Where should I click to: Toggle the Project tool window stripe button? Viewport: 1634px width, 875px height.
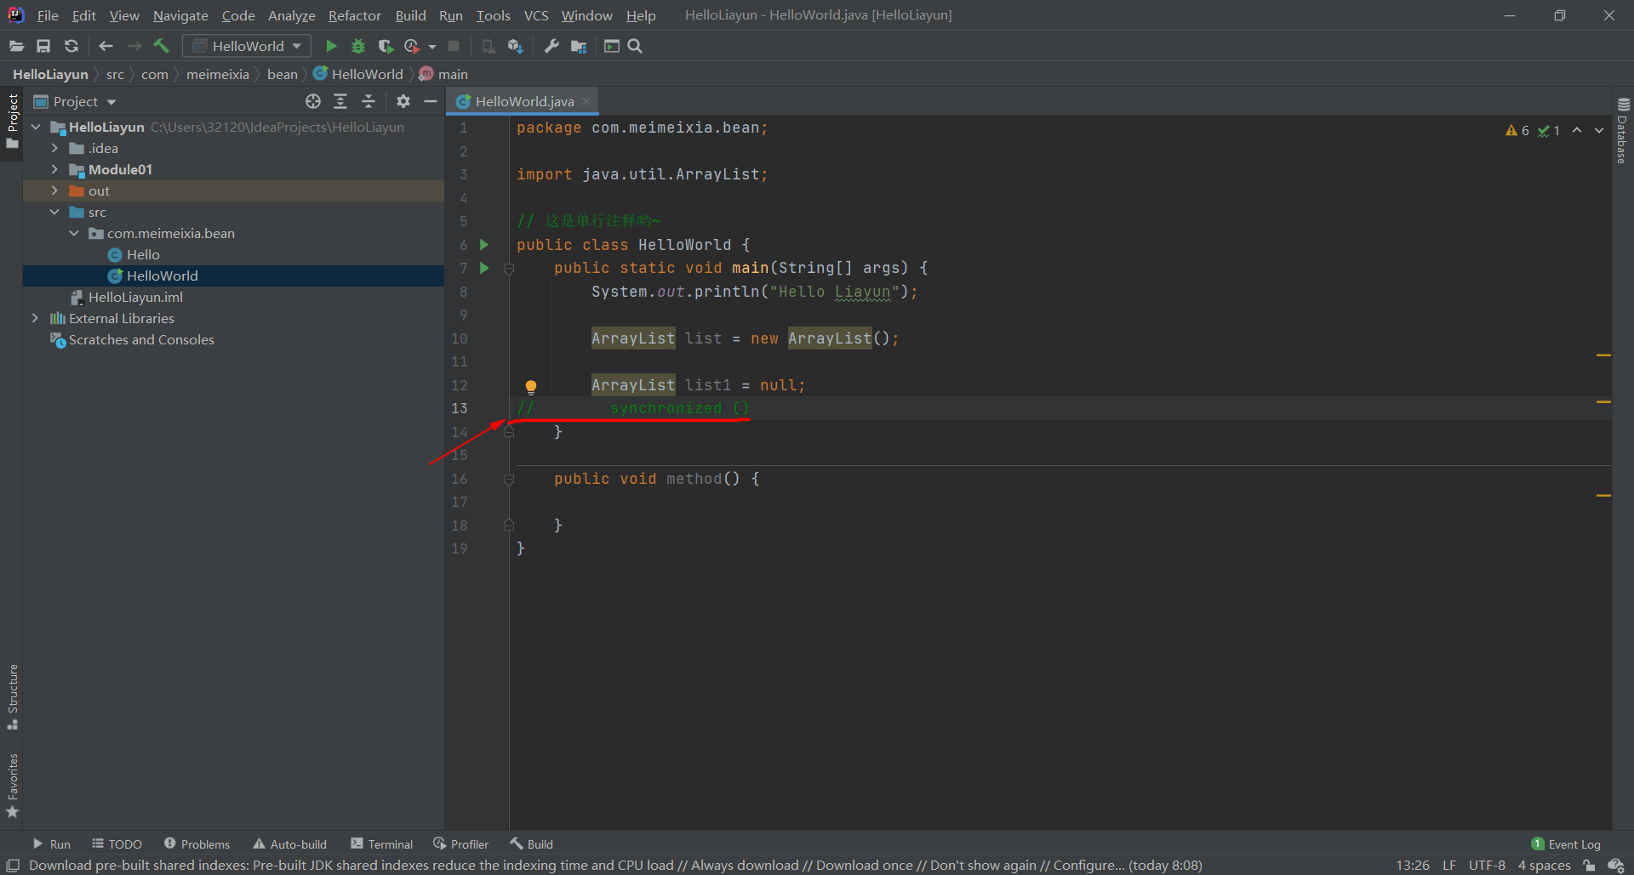[12, 122]
